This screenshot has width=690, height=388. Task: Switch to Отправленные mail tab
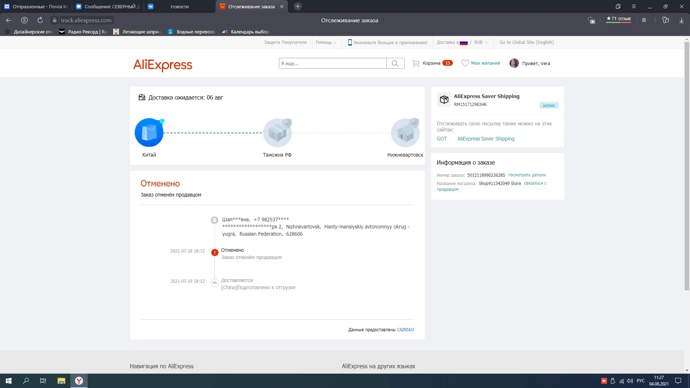36,6
